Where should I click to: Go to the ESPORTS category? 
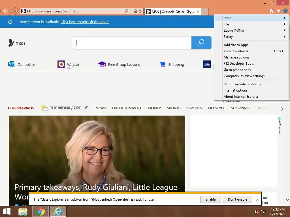click(194, 108)
